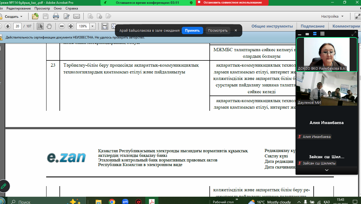Dismiss the waiting room notification

236,30
